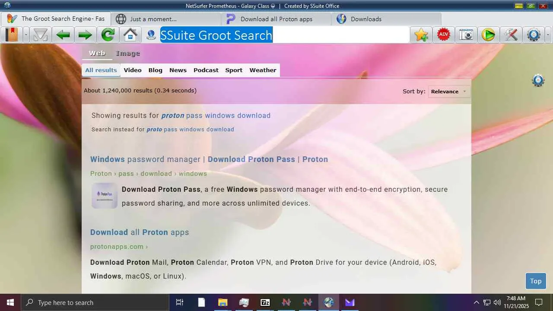This screenshot has height=311, width=553.
Task: Click the Proton Pass result thumbnail
Action: (105, 196)
